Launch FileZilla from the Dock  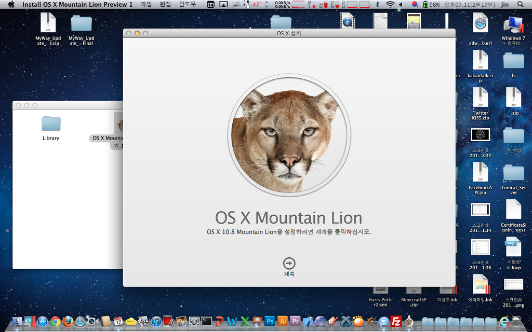396,321
